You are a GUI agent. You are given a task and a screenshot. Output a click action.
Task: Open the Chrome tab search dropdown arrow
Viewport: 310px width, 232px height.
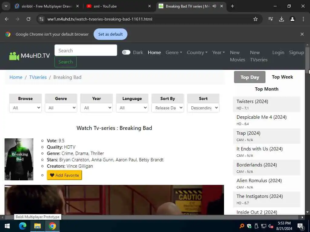6,6
